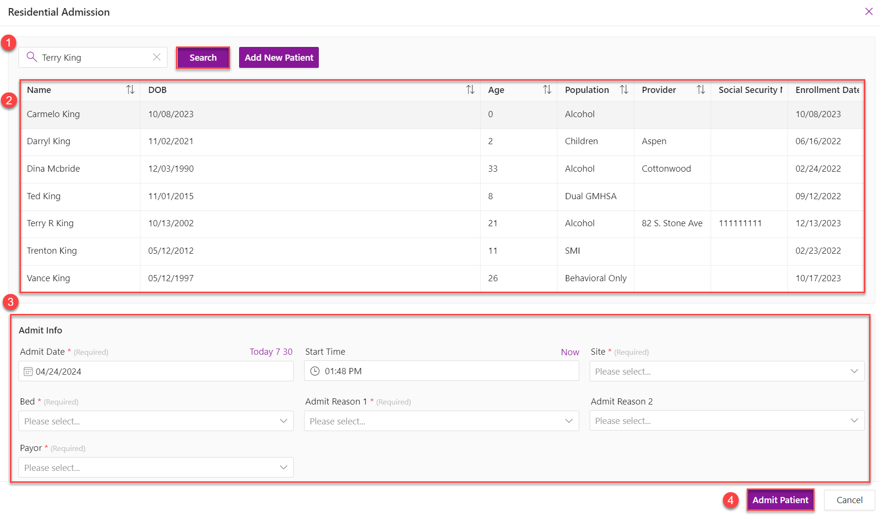Open calendar icon in Admit Date field
This screenshot has width=880, height=515.
click(28, 371)
